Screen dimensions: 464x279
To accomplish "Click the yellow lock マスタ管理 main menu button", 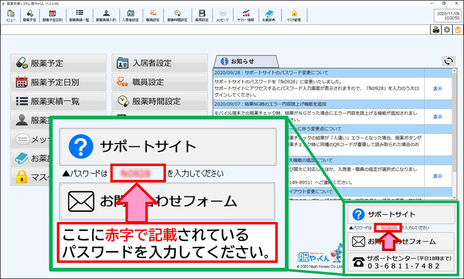I will 30,177.
